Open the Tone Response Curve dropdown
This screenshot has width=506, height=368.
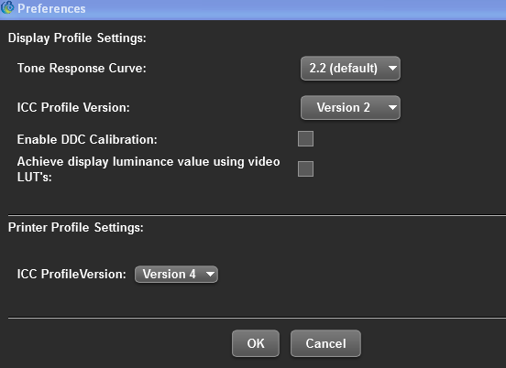(350, 69)
